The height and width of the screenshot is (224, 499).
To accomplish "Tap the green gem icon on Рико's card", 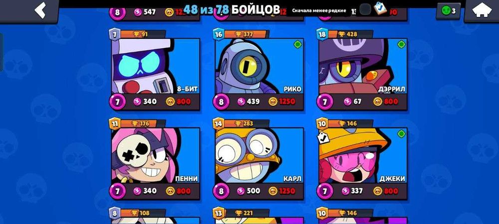I will [297, 44].
